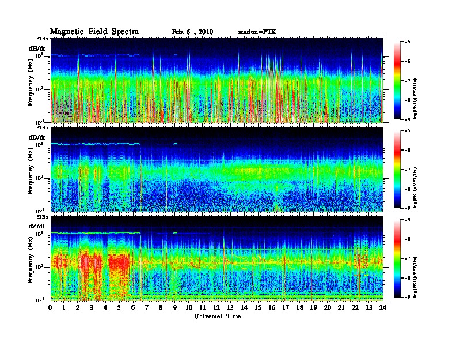Image resolution: width=456 pixels, height=353 pixels.
Task: Click the dZ/dt magnetic spectrogram plot
Action: click(216, 258)
